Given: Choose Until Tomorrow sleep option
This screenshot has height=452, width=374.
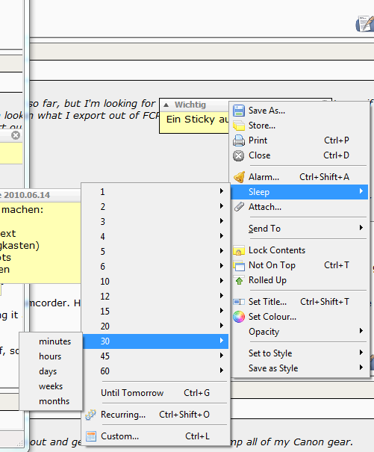Looking at the screenshot, I should click(155, 393).
